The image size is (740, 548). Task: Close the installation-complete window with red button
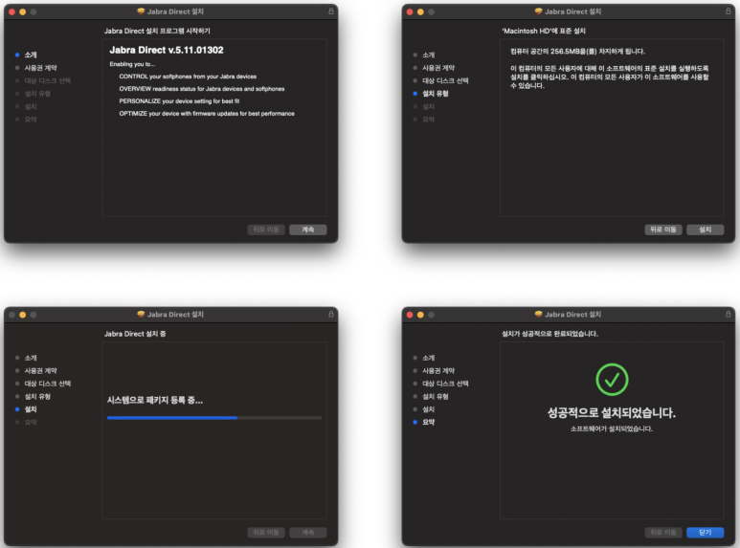[x=410, y=315]
